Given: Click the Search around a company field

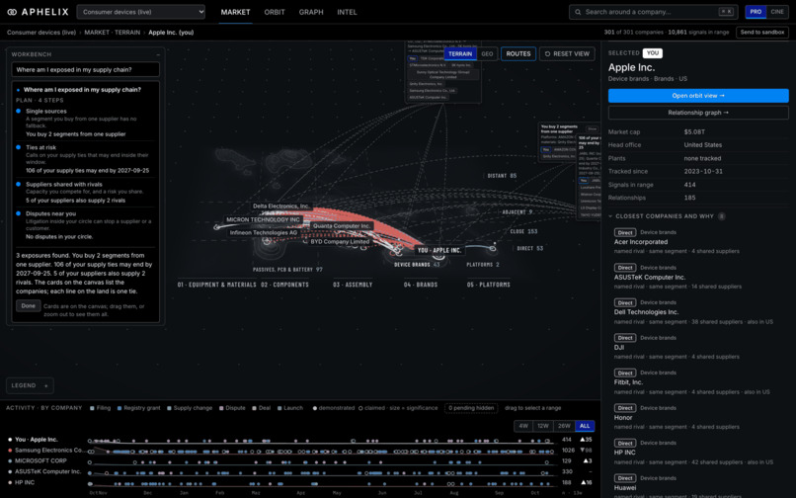Looking at the screenshot, I should [653, 12].
